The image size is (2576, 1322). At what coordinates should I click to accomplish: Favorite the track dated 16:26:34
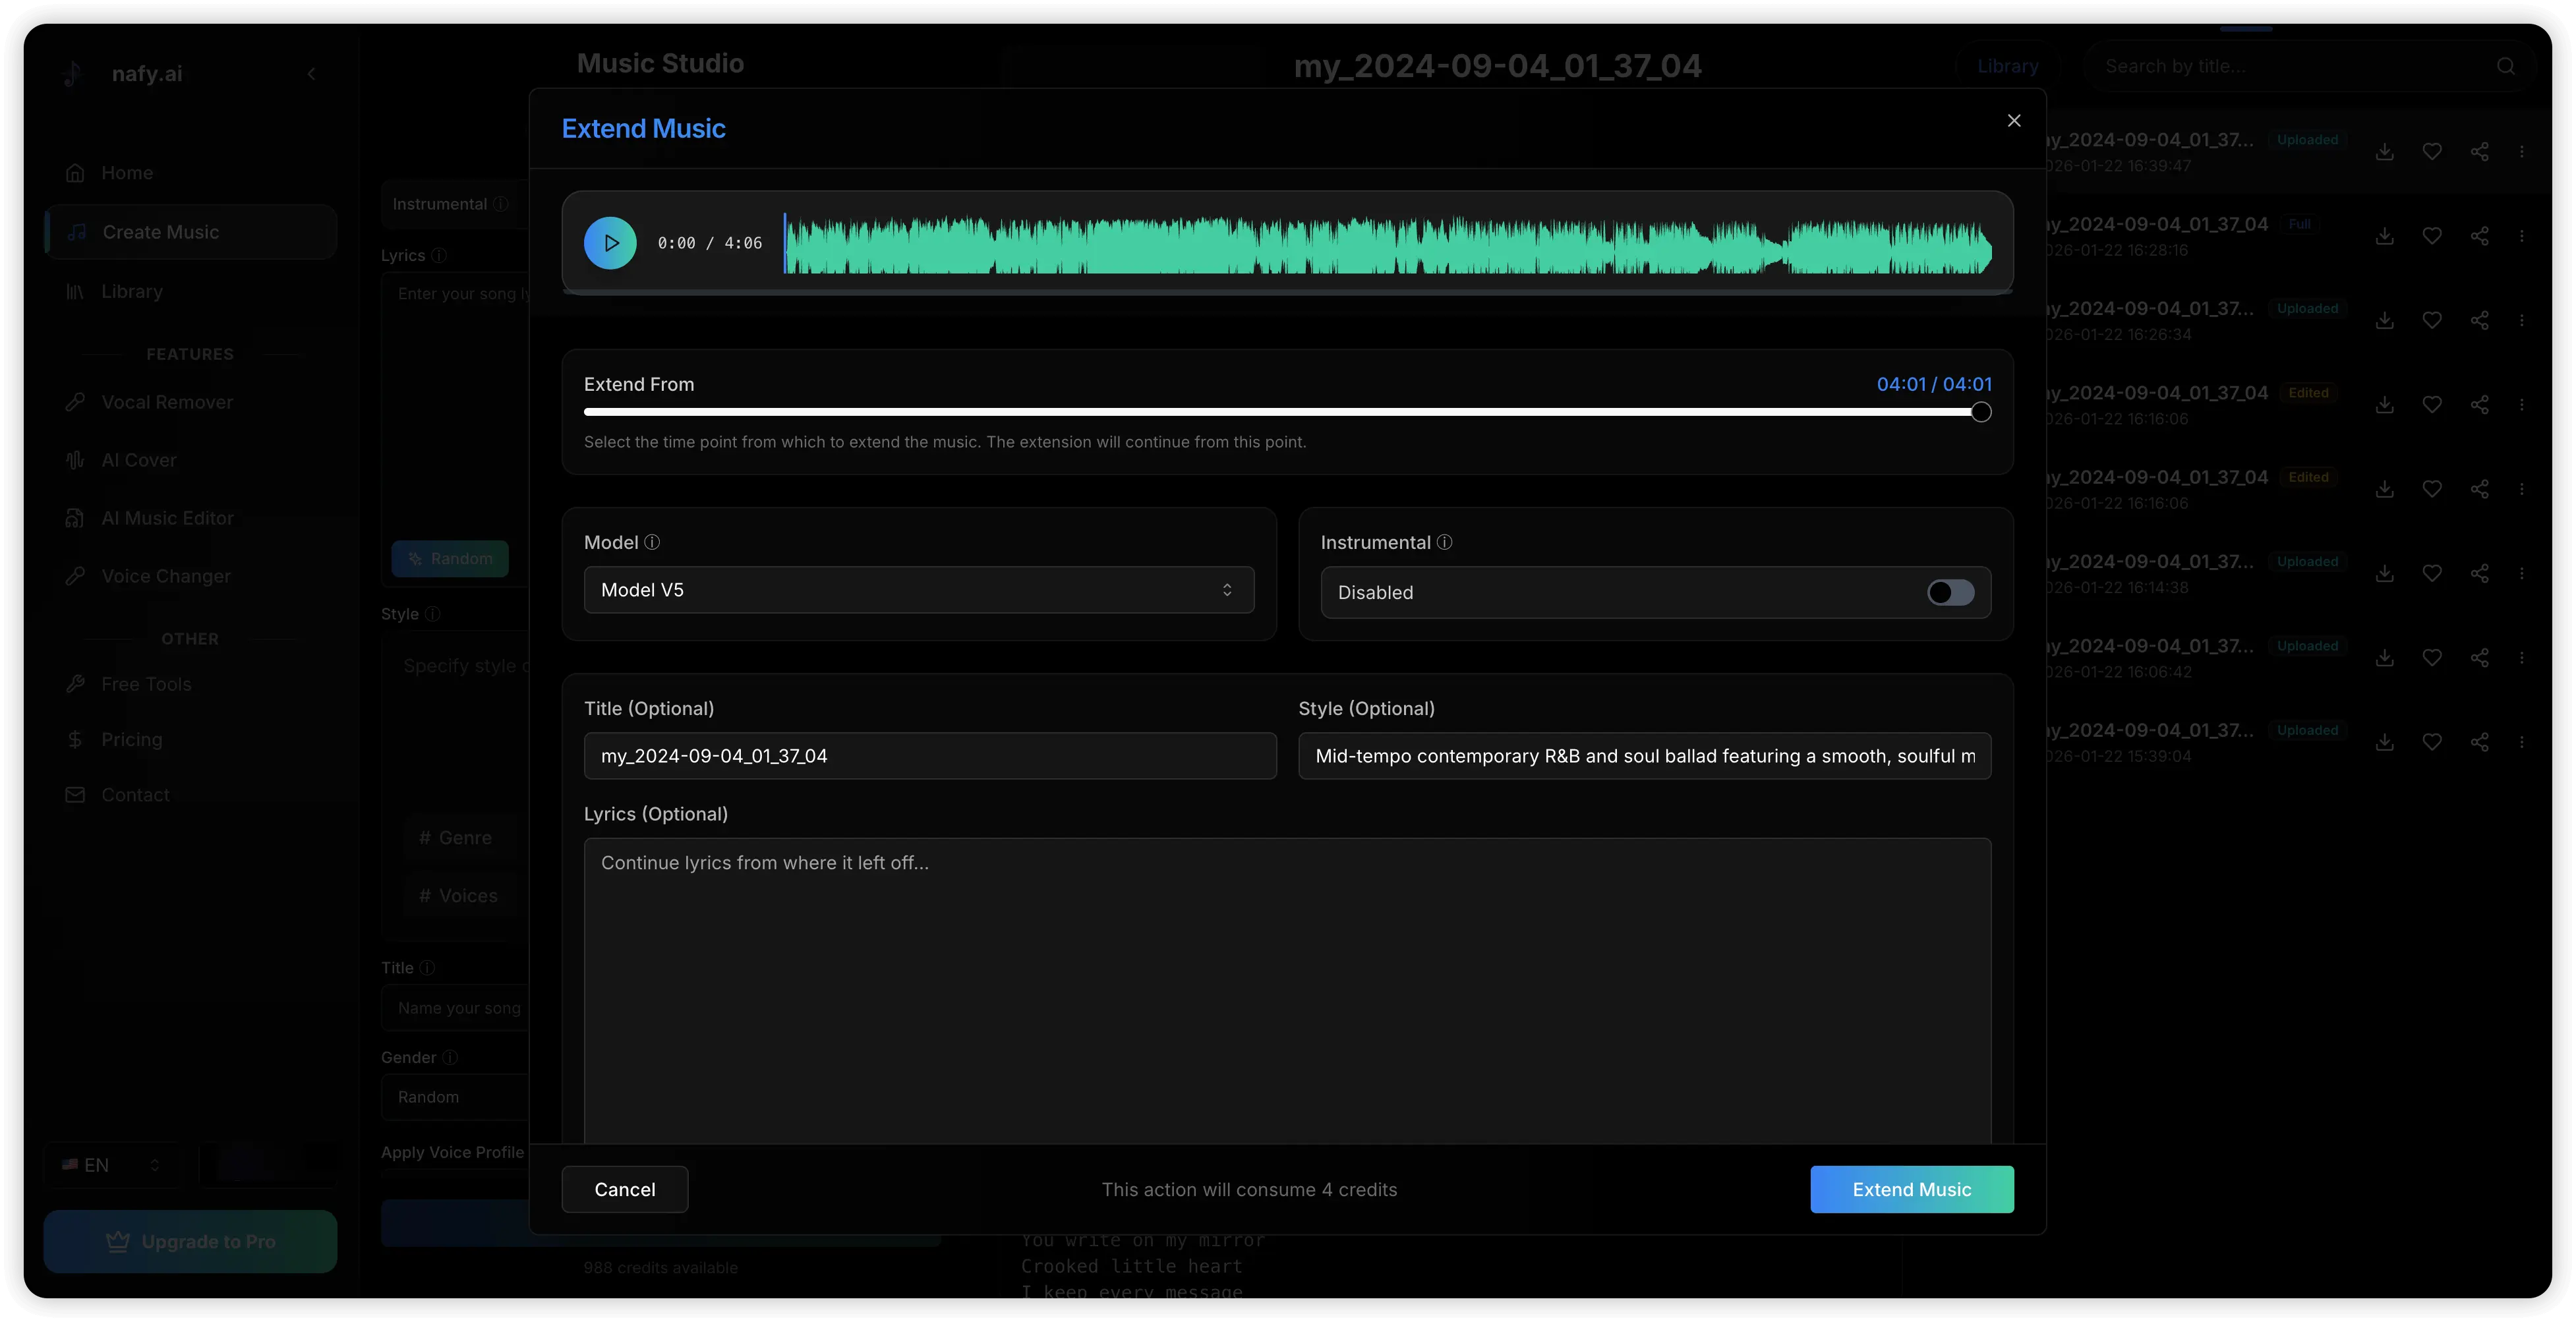(x=2432, y=320)
